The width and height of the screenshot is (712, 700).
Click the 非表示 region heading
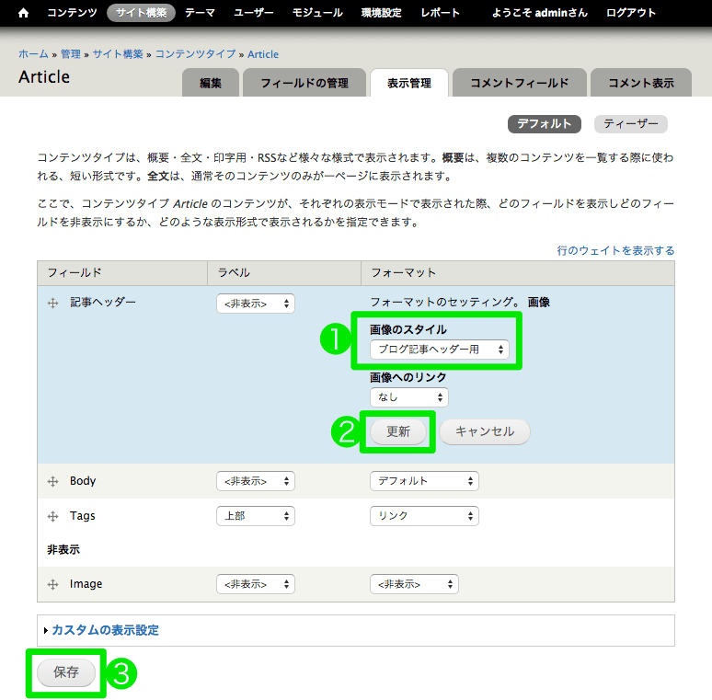point(63,550)
